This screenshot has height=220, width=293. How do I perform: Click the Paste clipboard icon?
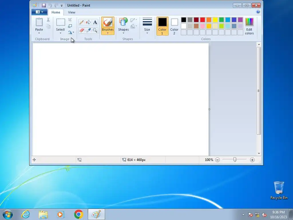pos(39,22)
